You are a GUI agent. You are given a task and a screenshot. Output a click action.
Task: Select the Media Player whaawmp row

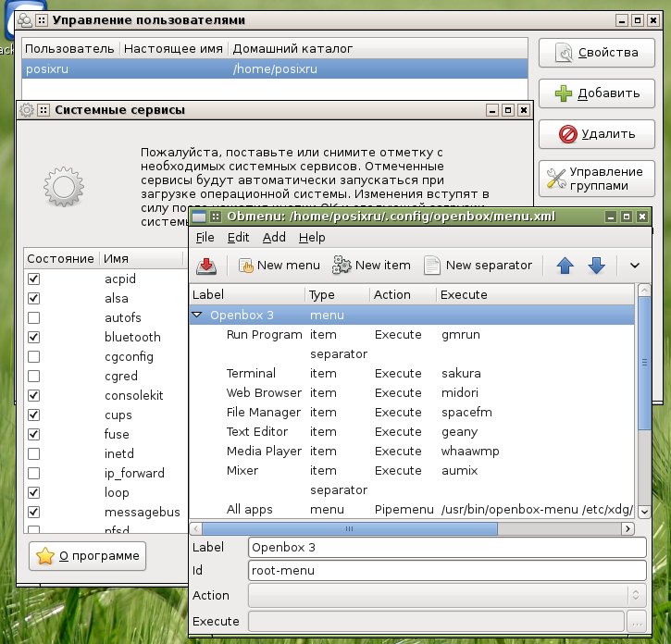[x=411, y=451]
